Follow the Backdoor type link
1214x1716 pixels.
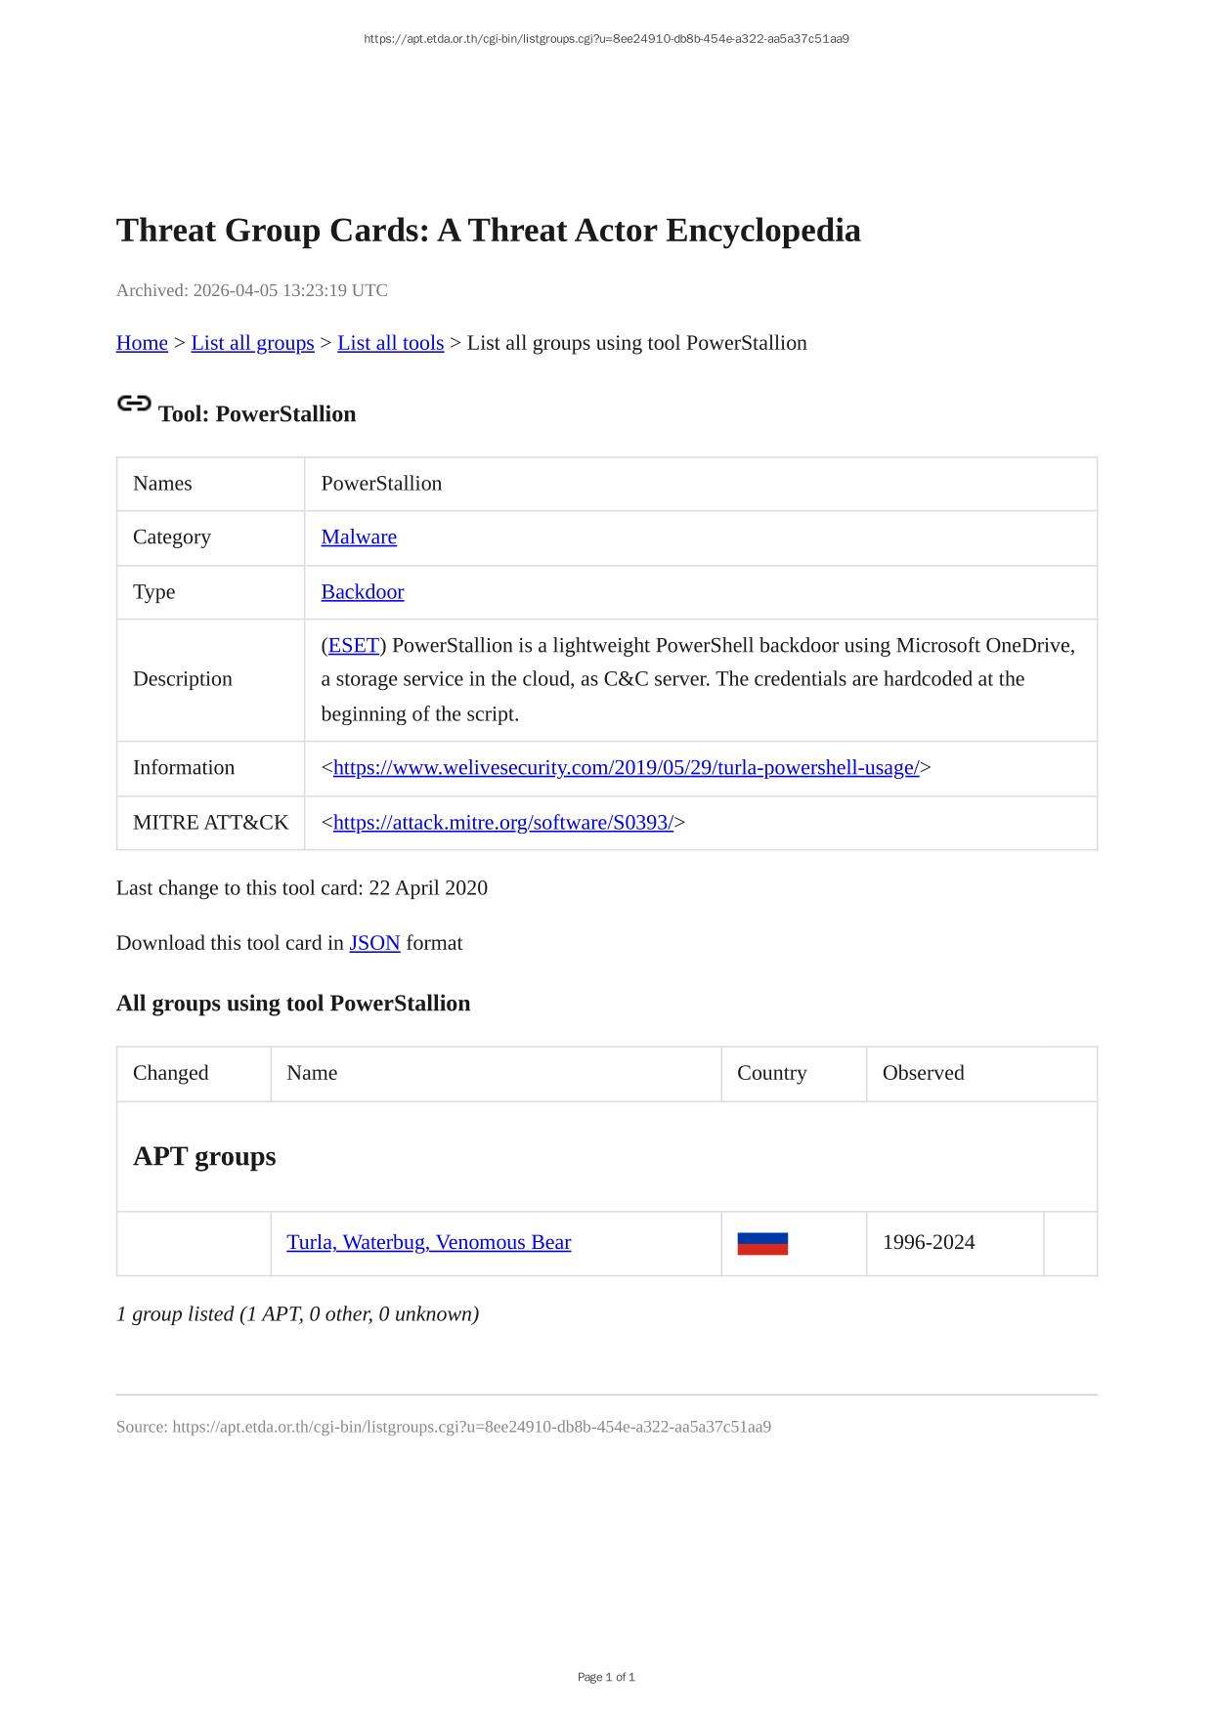click(x=362, y=592)
